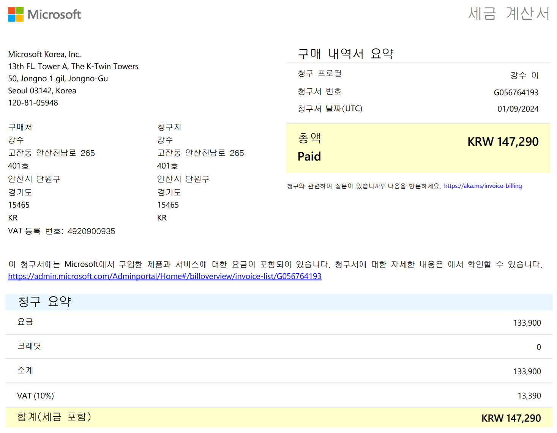Click postal code 15465 under 구매처

(x=19, y=205)
